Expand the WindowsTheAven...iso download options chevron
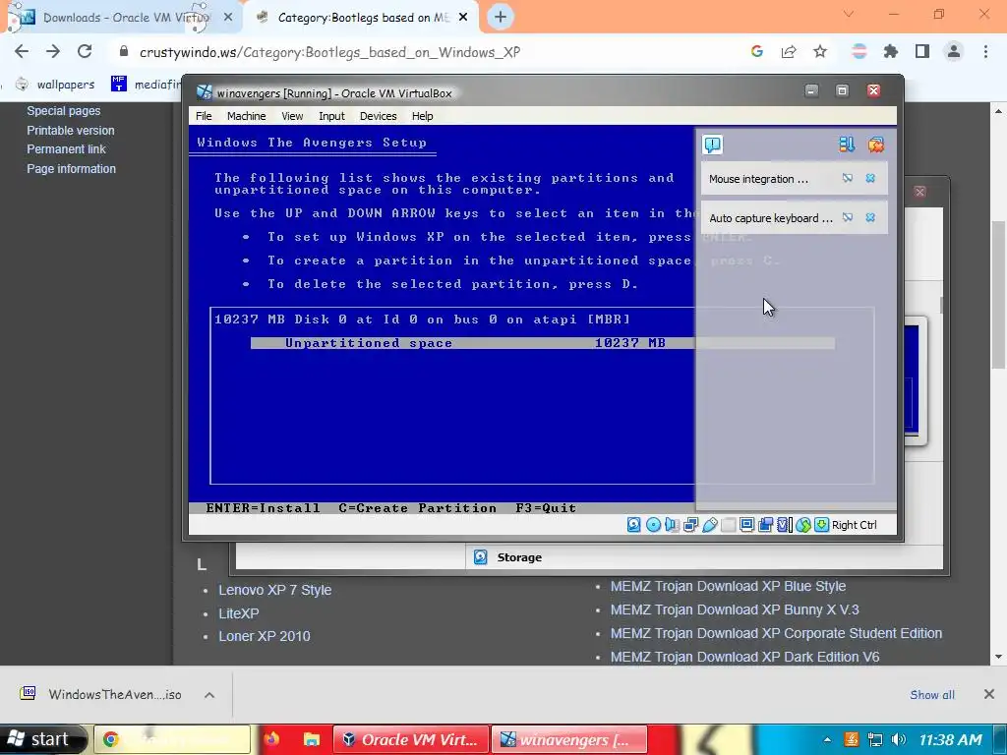Viewport: 1007px width, 755px height. (209, 695)
